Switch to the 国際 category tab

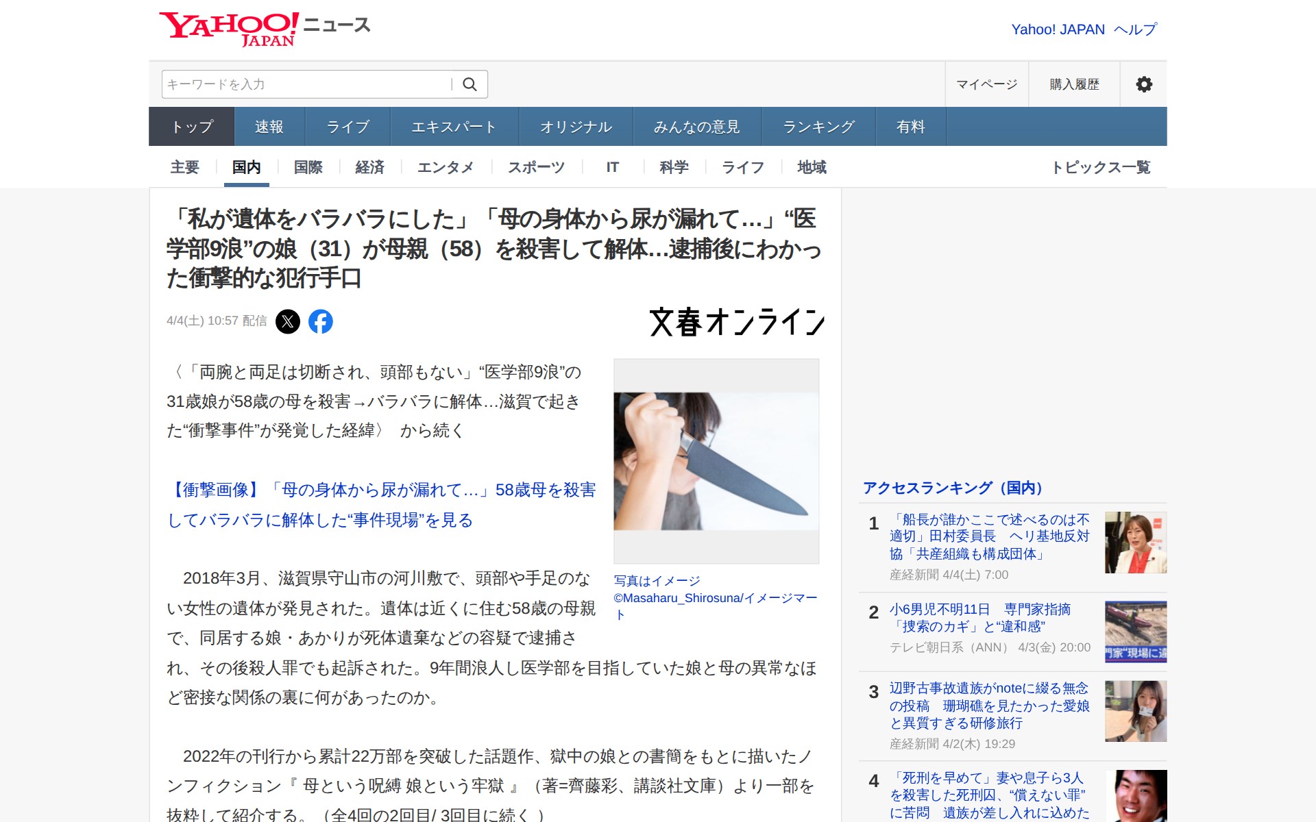click(x=308, y=166)
